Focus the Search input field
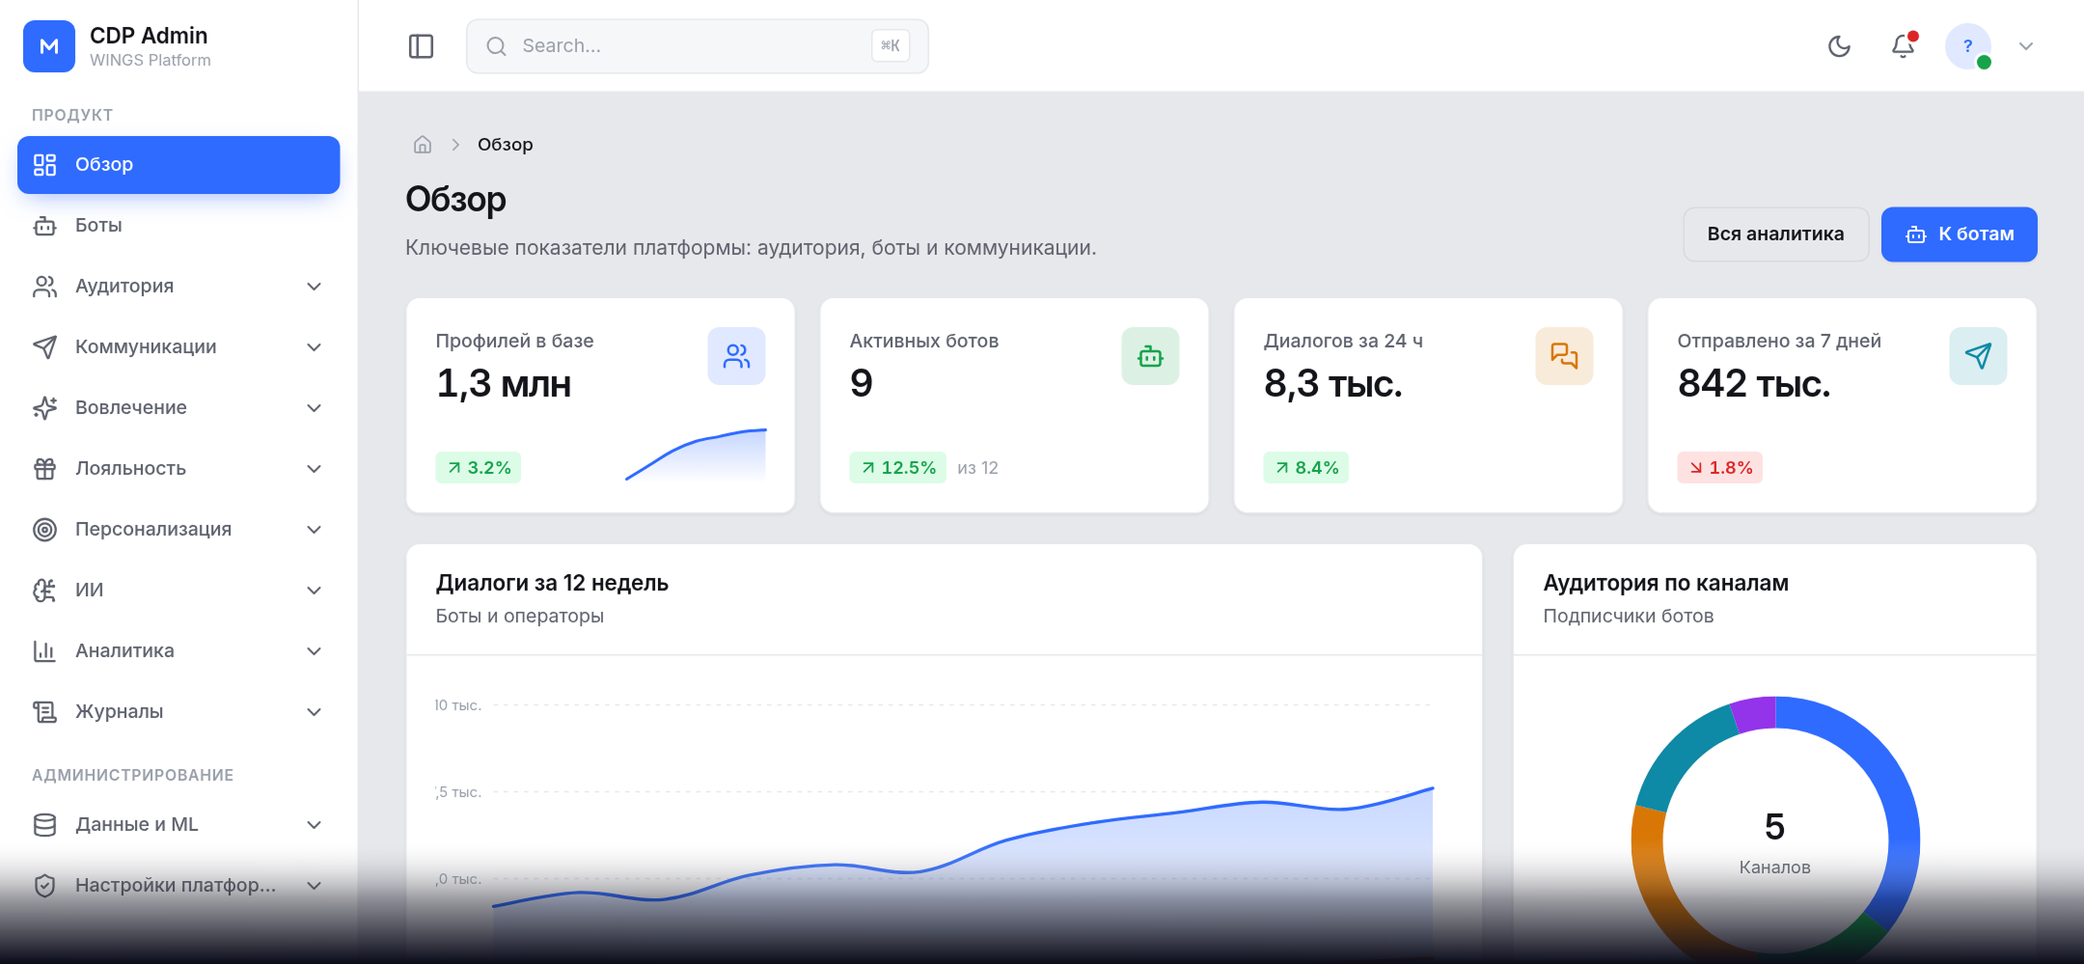The height and width of the screenshot is (964, 2084). 697,46
